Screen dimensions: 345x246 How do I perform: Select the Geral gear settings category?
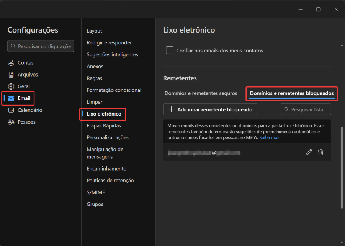pyautogui.click(x=23, y=86)
